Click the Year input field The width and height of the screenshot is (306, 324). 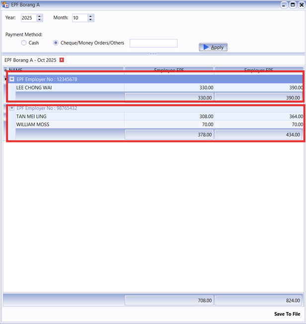28,18
